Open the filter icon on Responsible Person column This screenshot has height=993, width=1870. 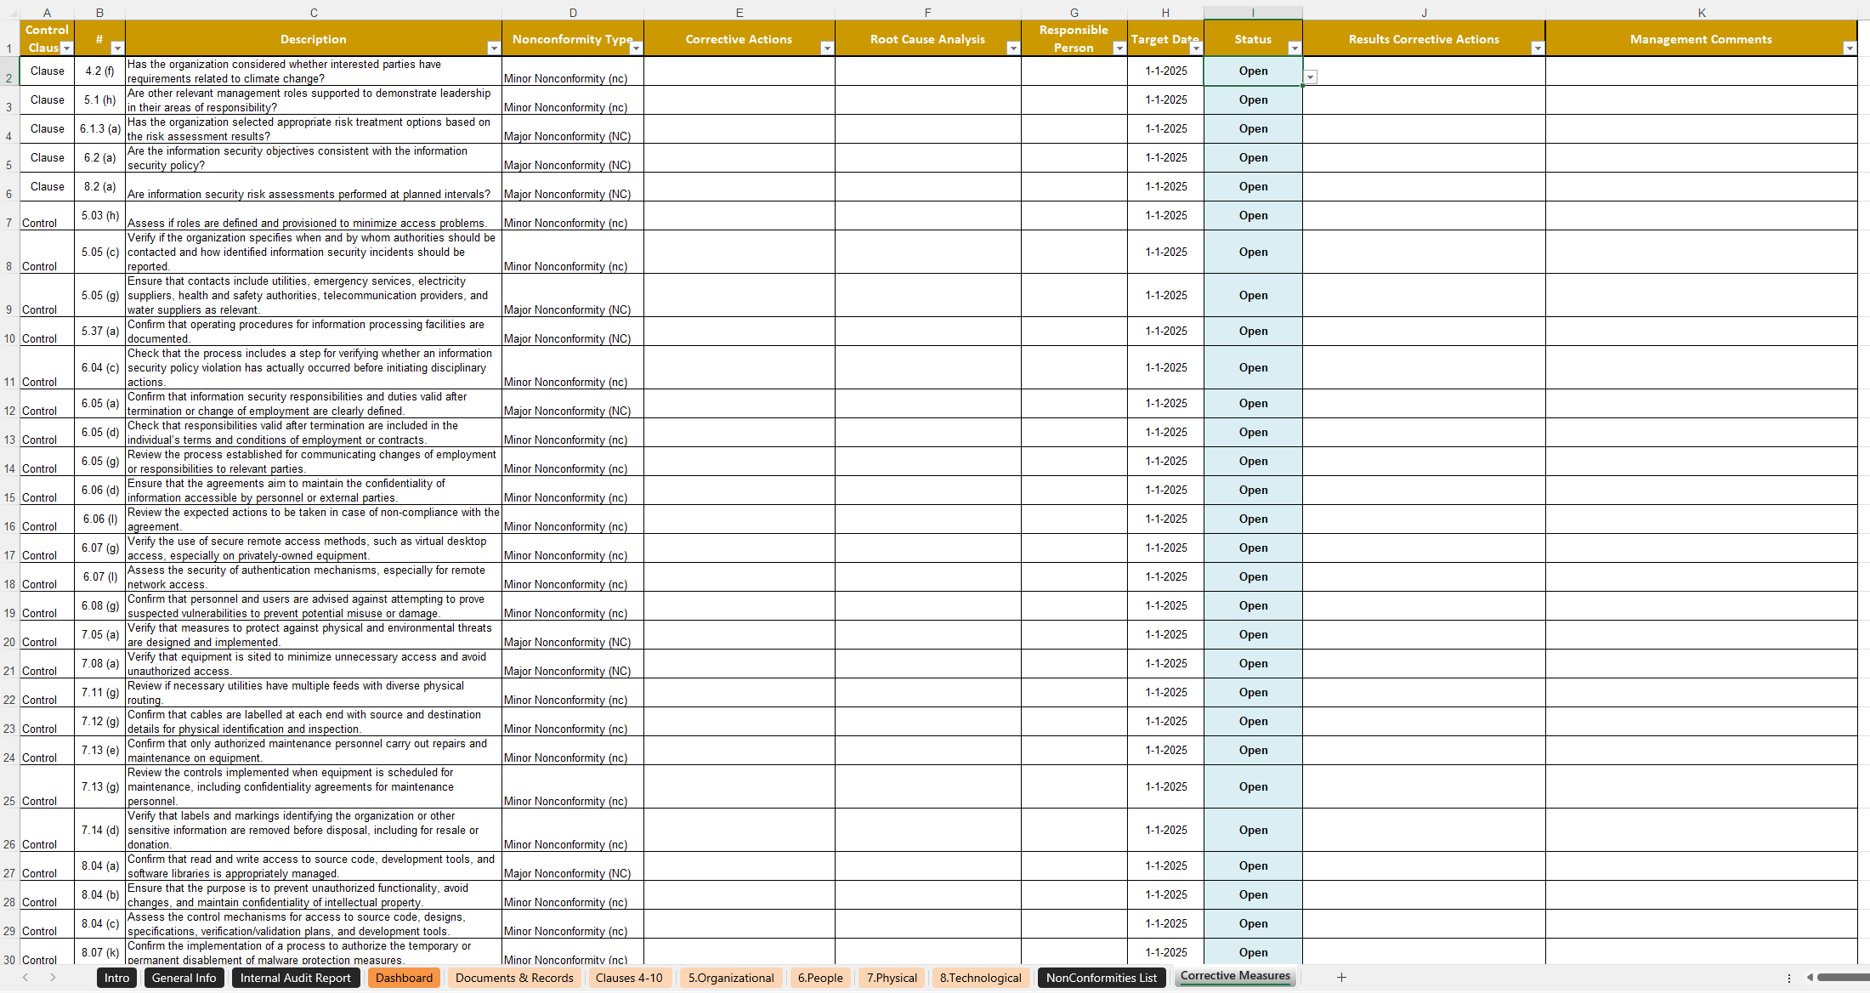pyautogui.click(x=1120, y=48)
